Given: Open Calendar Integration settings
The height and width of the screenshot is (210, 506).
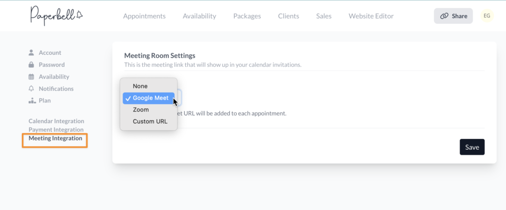Looking at the screenshot, I should point(56,121).
